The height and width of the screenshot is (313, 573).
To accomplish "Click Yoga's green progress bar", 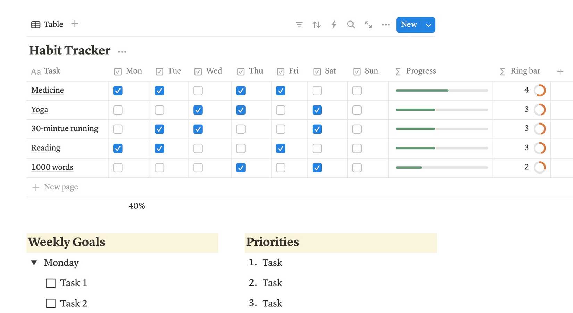I will click(415, 110).
